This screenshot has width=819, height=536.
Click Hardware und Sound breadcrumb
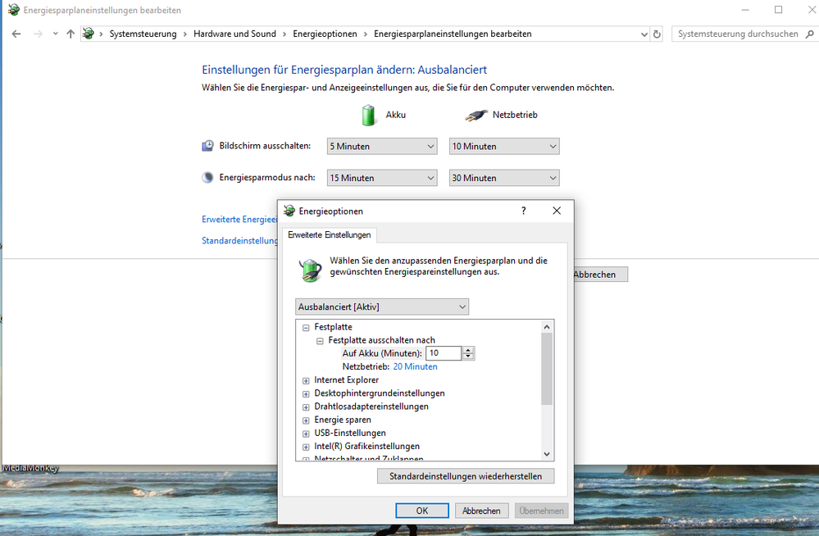[x=234, y=34]
